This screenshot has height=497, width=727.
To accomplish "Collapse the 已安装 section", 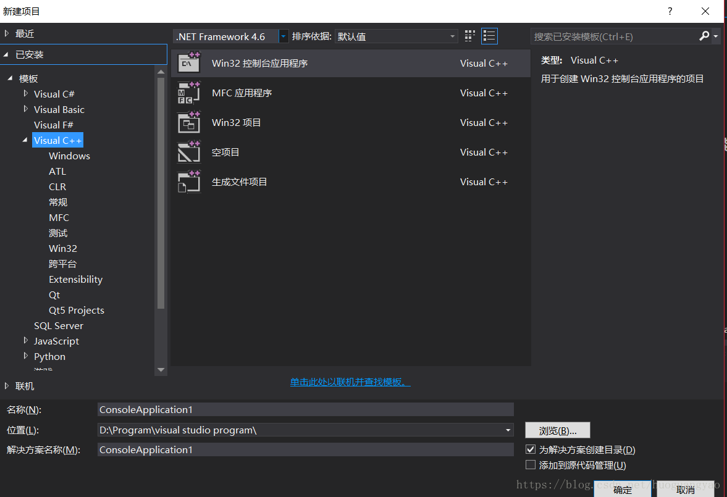I will (6, 55).
